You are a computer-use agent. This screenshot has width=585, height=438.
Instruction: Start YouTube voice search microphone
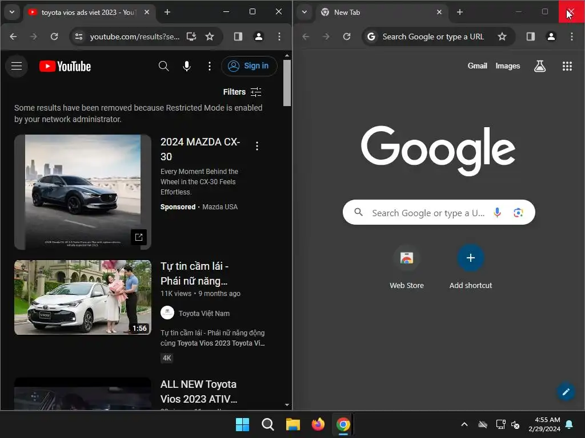coord(187,66)
